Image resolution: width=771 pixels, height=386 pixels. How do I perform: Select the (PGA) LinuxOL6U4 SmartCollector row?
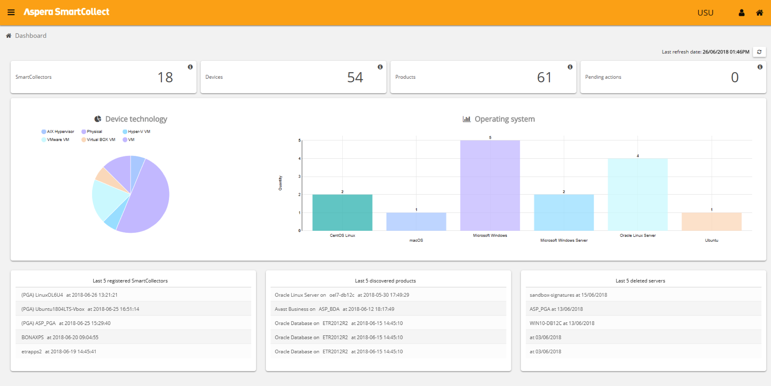click(69, 295)
